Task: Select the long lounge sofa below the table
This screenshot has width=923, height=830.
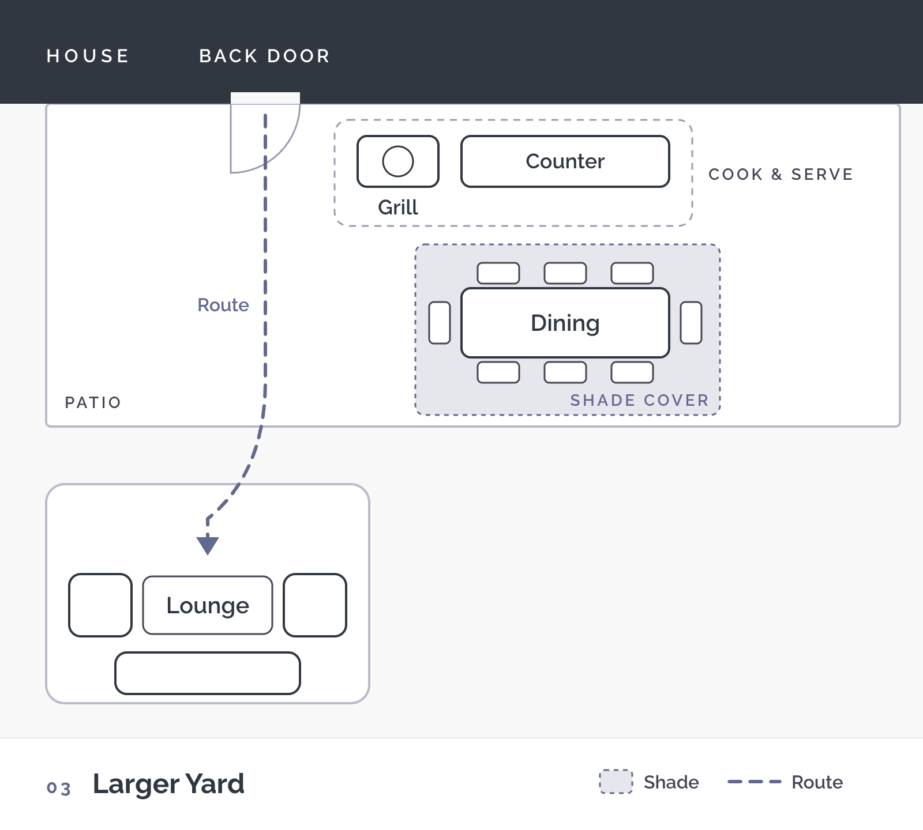Action: [x=208, y=673]
